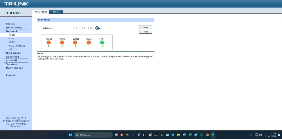
Task: Expand the Advanced menu
Action: [x=12, y=57]
